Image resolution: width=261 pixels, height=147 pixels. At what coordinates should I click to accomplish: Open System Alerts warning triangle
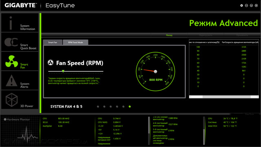tap(11, 80)
